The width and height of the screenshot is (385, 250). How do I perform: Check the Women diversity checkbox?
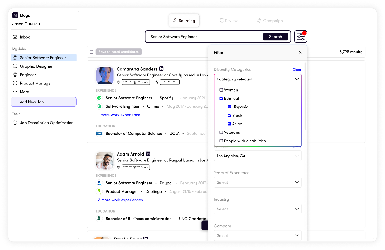coord(221,90)
